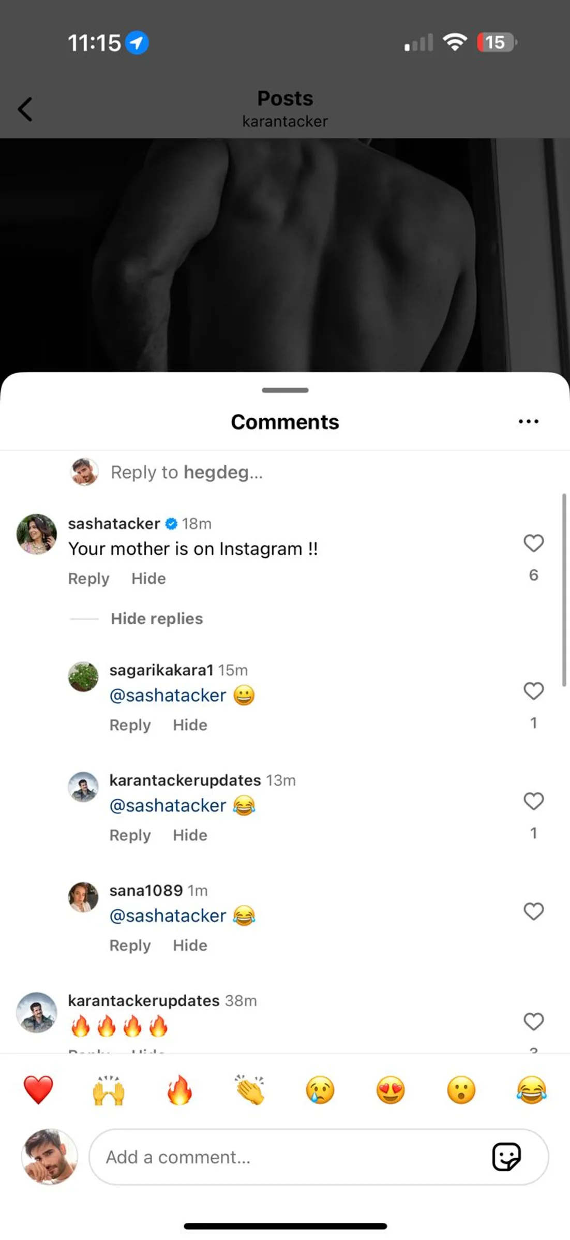This screenshot has width=570, height=1240.
Task: Open karantackerupdates profile from 13m reply
Action: [185, 780]
